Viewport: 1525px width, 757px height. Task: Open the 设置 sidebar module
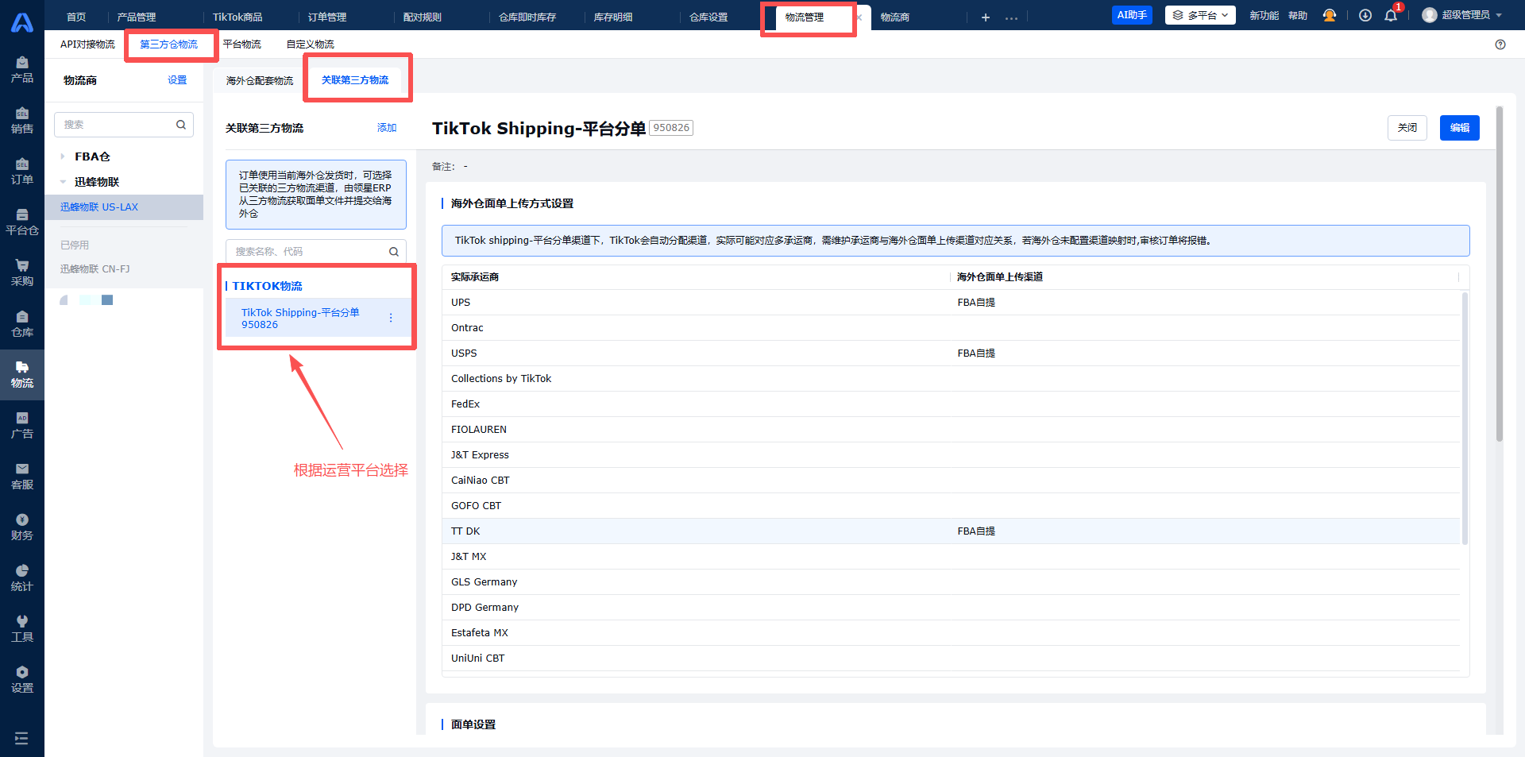pyautogui.click(x=22, y=680)
